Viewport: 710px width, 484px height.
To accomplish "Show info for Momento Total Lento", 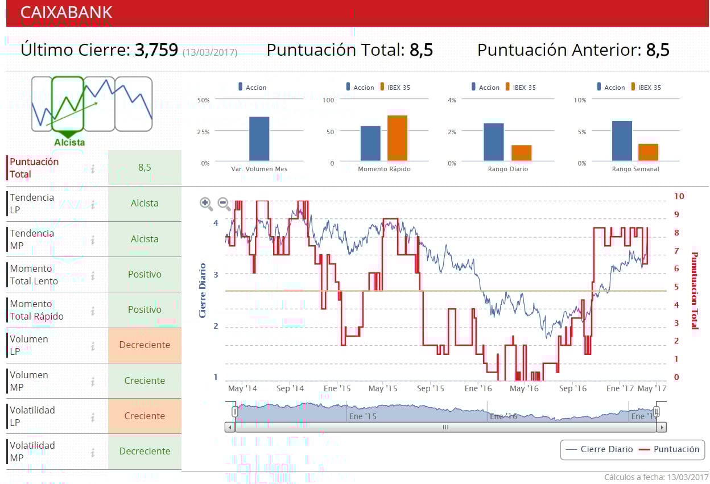I will click(x=93, y=275).
